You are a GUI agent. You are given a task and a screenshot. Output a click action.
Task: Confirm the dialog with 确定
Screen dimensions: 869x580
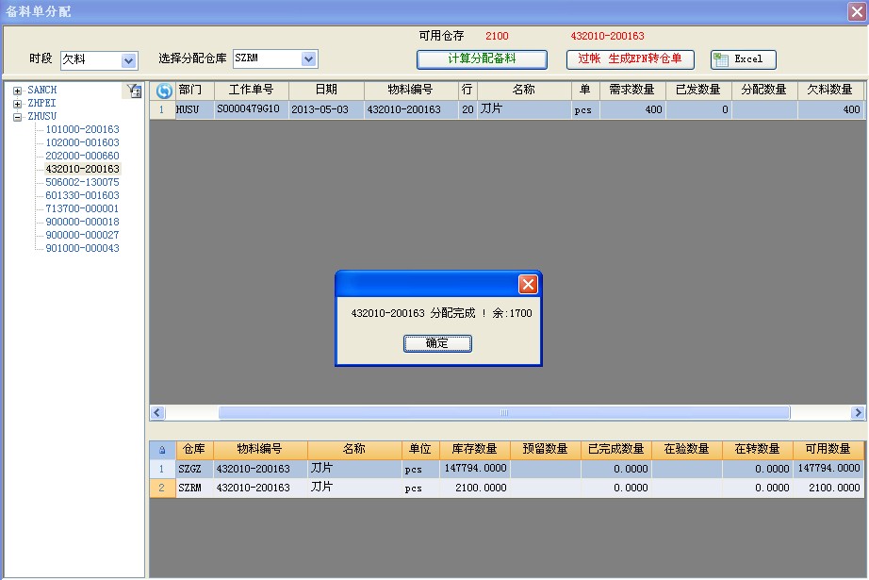coord(437,343)
